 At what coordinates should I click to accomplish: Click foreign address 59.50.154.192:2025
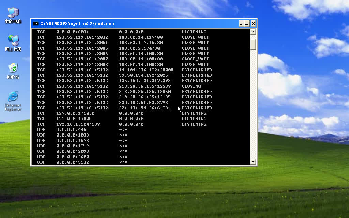[x=143, y=75]
